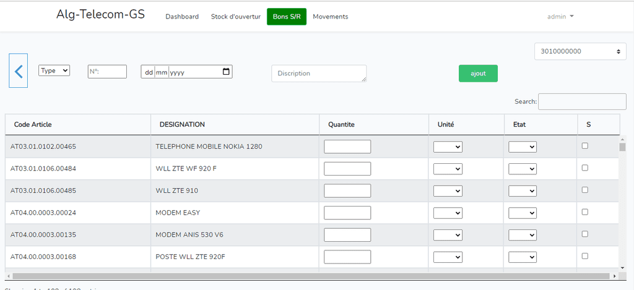Open Unité dropdown for POSTE WLL ZTE 920F

click(448, 257)
